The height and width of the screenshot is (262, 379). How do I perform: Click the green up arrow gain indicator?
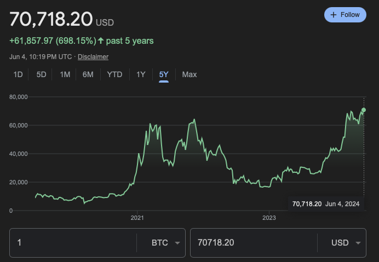pos(101,41)
